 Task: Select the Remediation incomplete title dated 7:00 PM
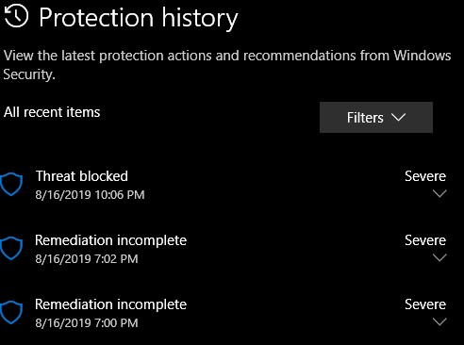[110, 304]
